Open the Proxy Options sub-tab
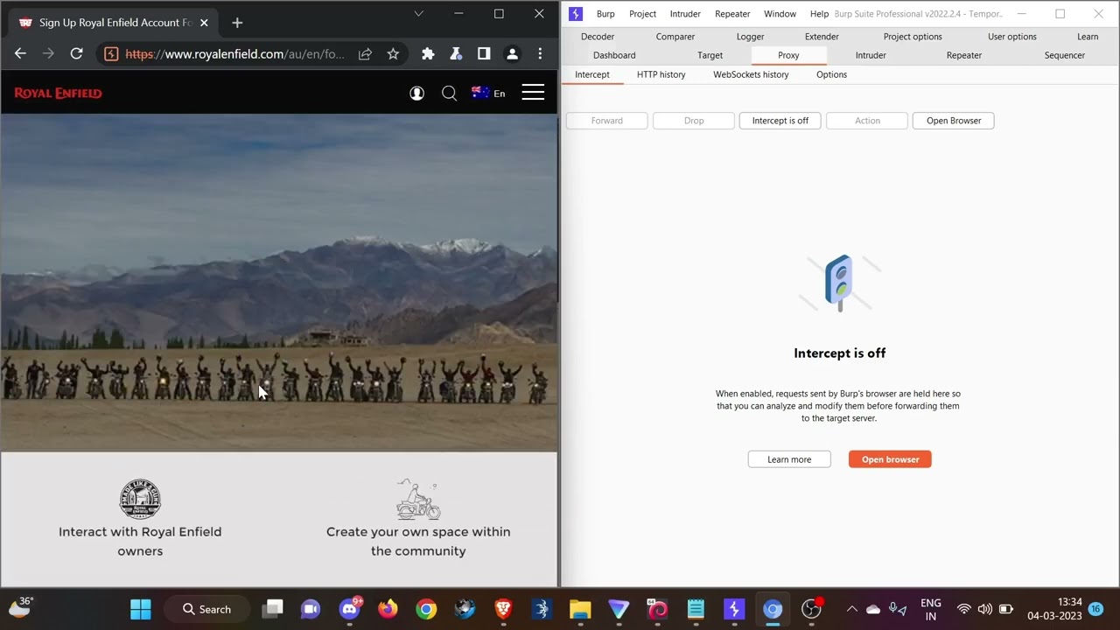Screen dimensions: 1120x630 [x=831, y=74]
